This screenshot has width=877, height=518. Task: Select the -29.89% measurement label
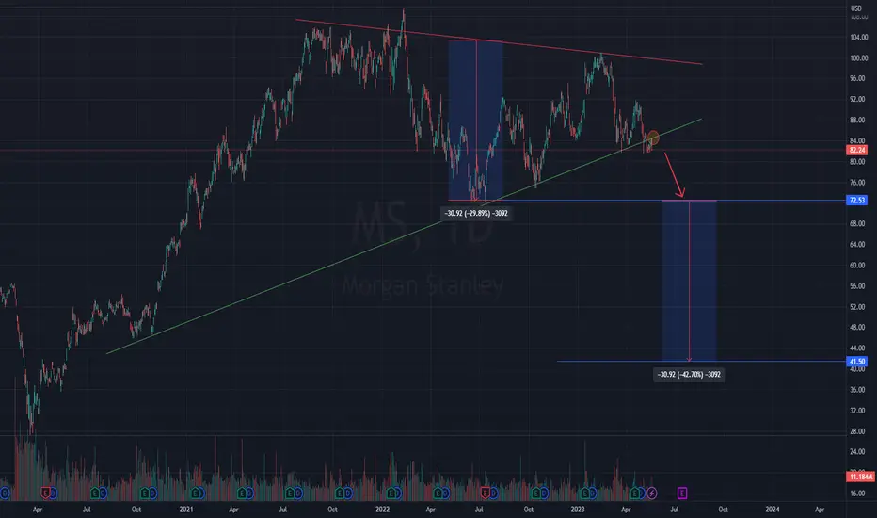click(476, 214)
